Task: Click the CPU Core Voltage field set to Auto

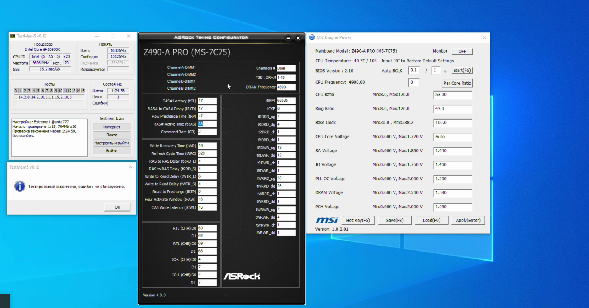Action: (453, 137)
